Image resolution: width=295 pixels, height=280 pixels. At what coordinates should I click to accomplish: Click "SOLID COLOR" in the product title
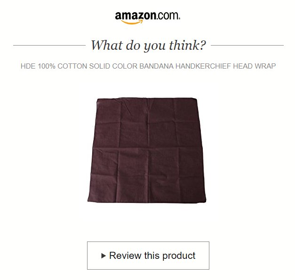[113, 66]
